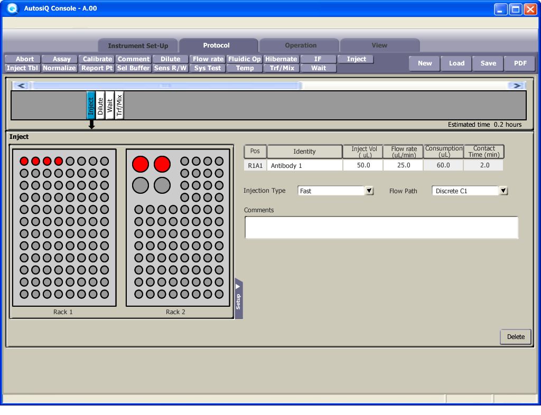The width and height of the screenshot is (541, 415).
Task: Switch to Instrument Set-Up tab
Action: pyautogui.click(x=138, y=45)
